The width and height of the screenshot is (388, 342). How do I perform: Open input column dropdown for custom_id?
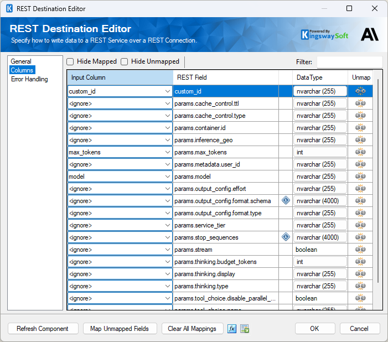[168, 91]
